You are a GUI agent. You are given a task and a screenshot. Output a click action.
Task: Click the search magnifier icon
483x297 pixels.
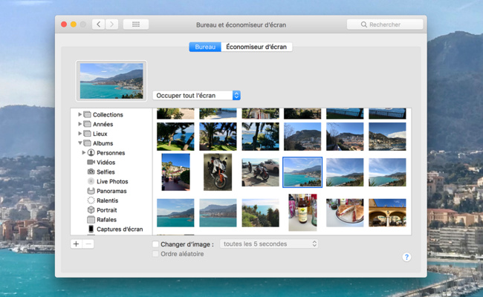[x=364, y=25]
